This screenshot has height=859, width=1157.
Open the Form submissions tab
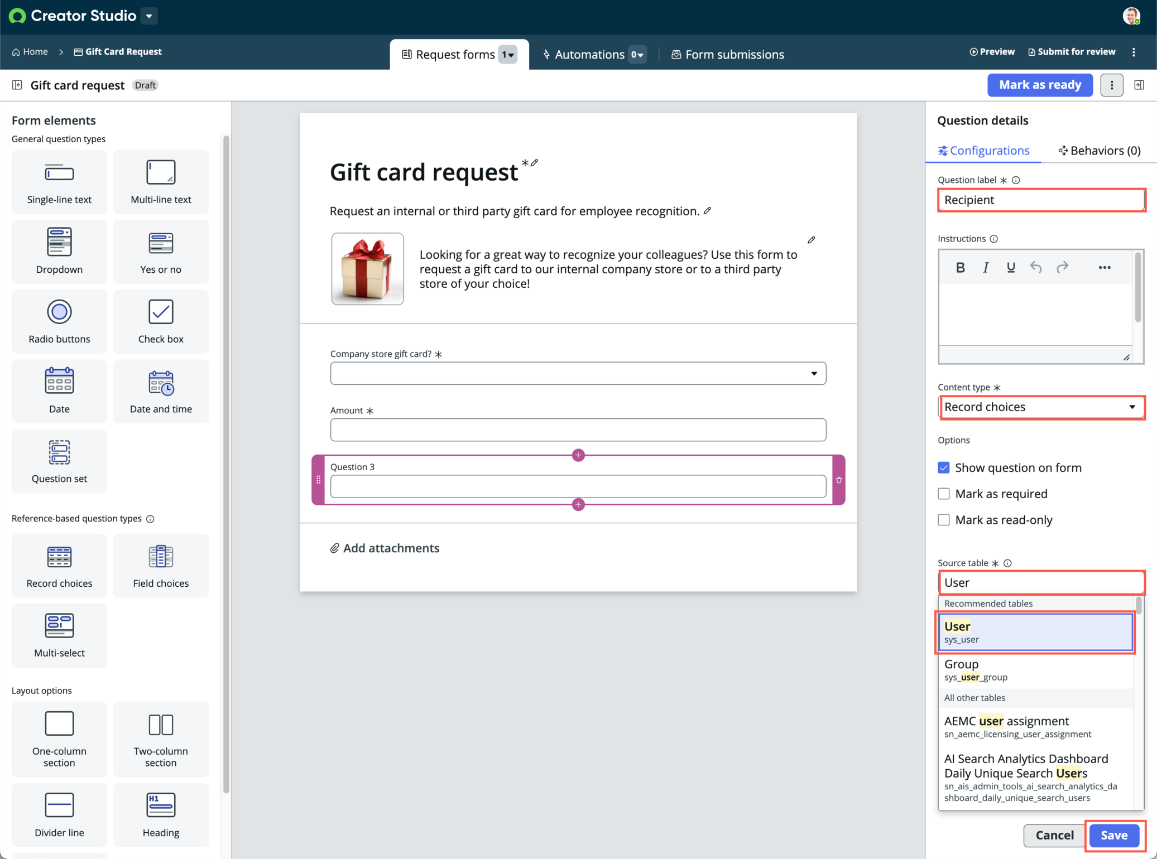click(728, 55)
